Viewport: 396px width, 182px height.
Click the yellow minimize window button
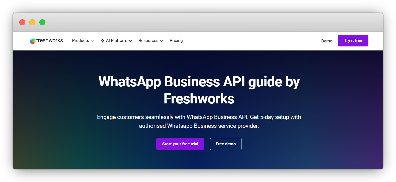[32, 22]
